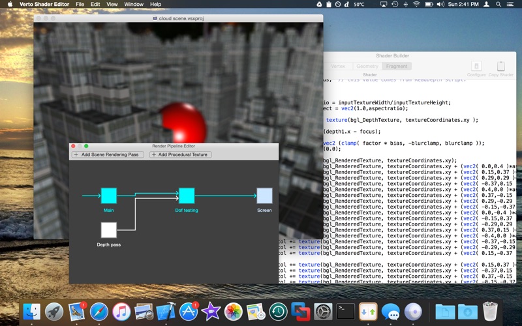The height and width of the screenshot is (326, 522).
Task: Click the Configure icon in Shader Builder
Action: coord(476,67)
